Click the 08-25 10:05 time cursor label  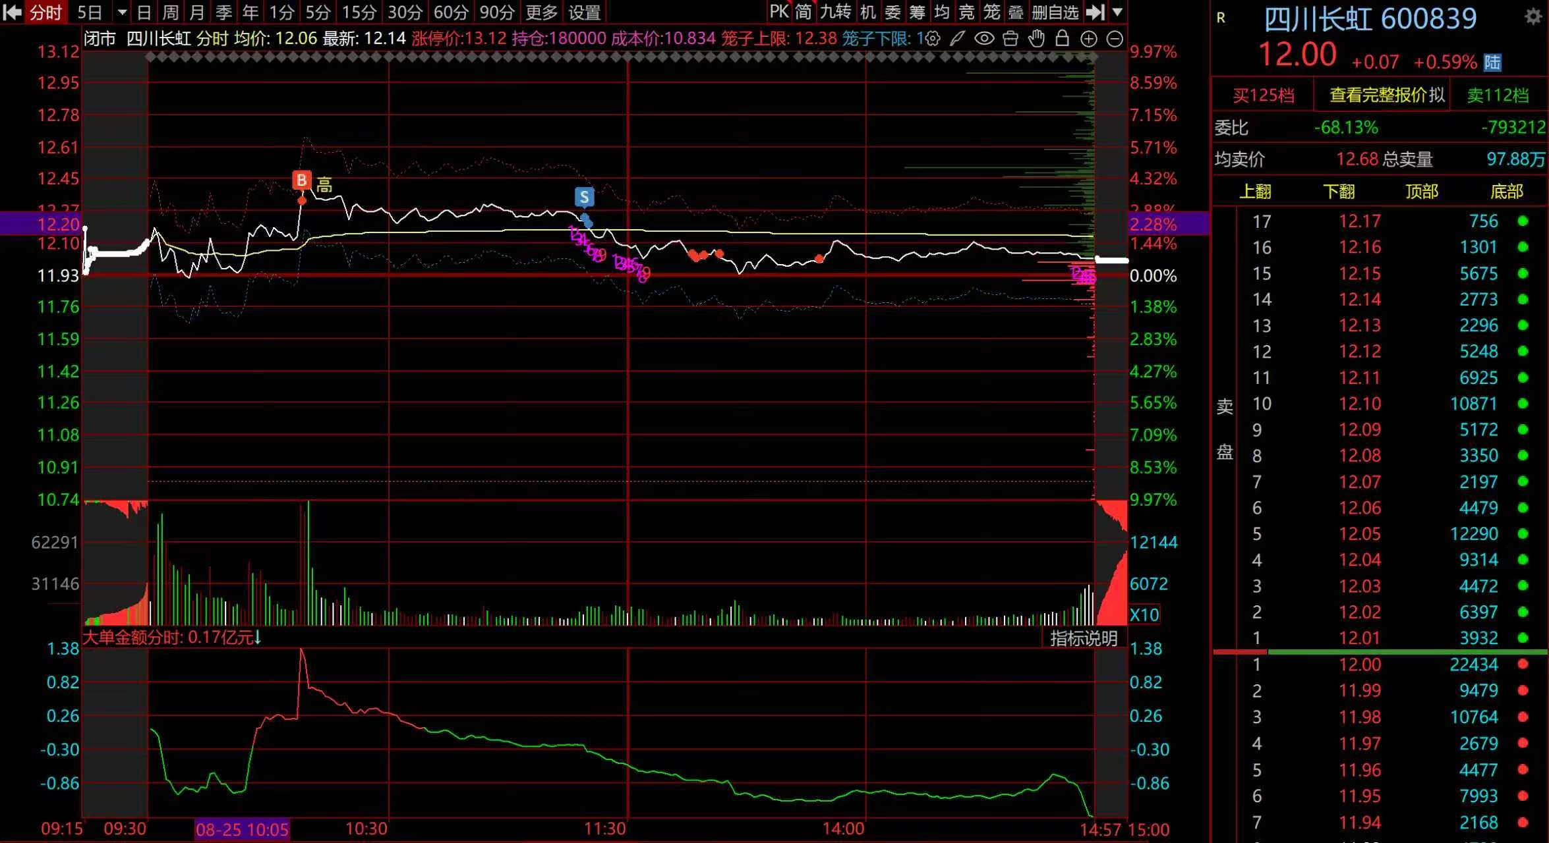tap(242, 829)
